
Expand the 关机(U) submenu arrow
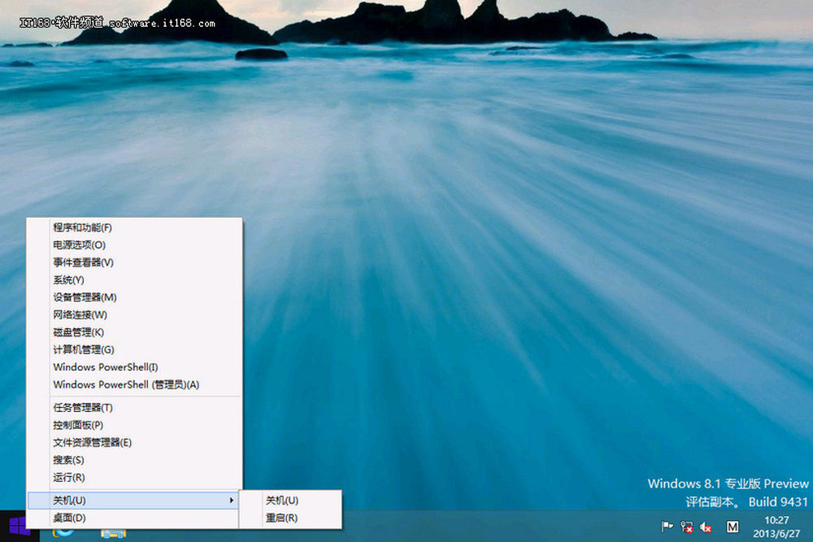pos(233,500)
